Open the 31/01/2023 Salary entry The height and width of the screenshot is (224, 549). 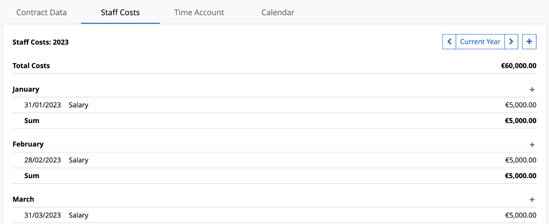tap(274, 105)
